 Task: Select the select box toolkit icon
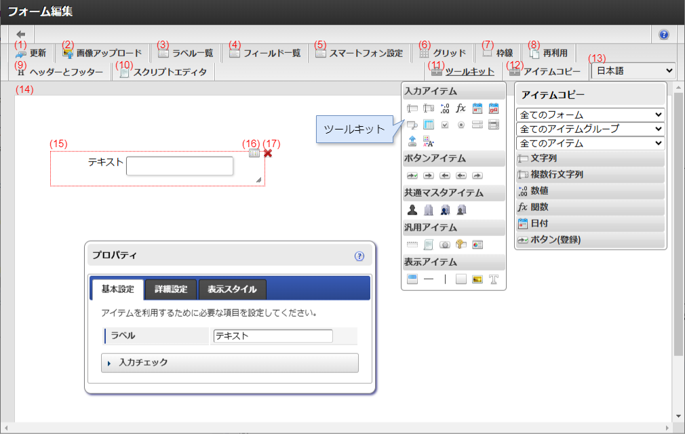477,125
